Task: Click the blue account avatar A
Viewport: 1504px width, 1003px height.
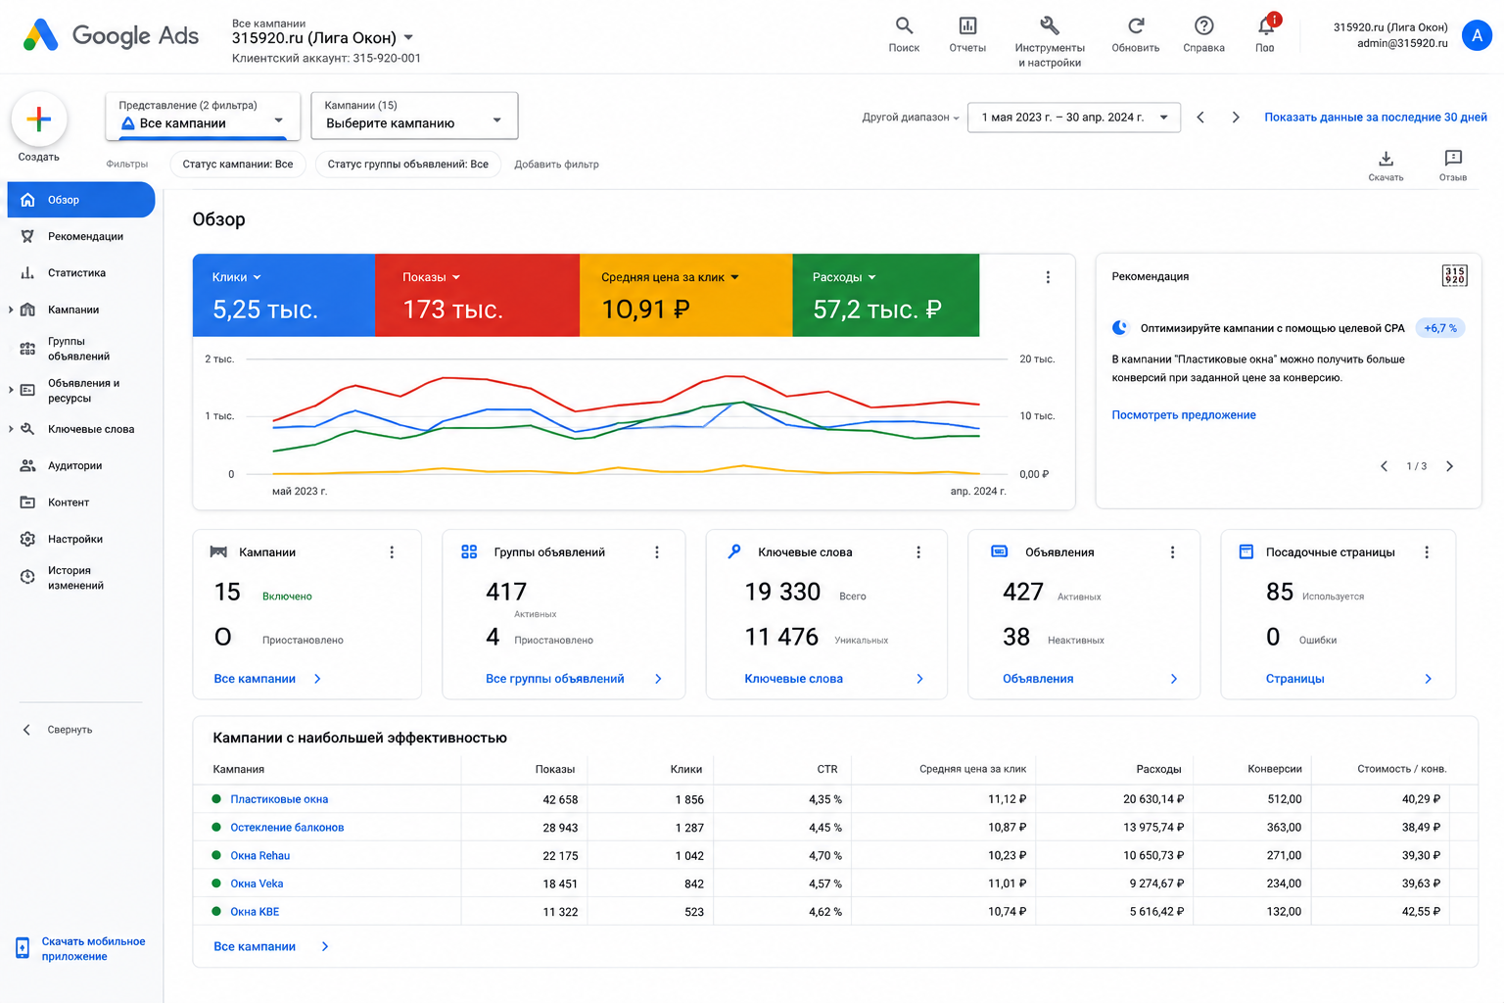Action: point(1477,35)
